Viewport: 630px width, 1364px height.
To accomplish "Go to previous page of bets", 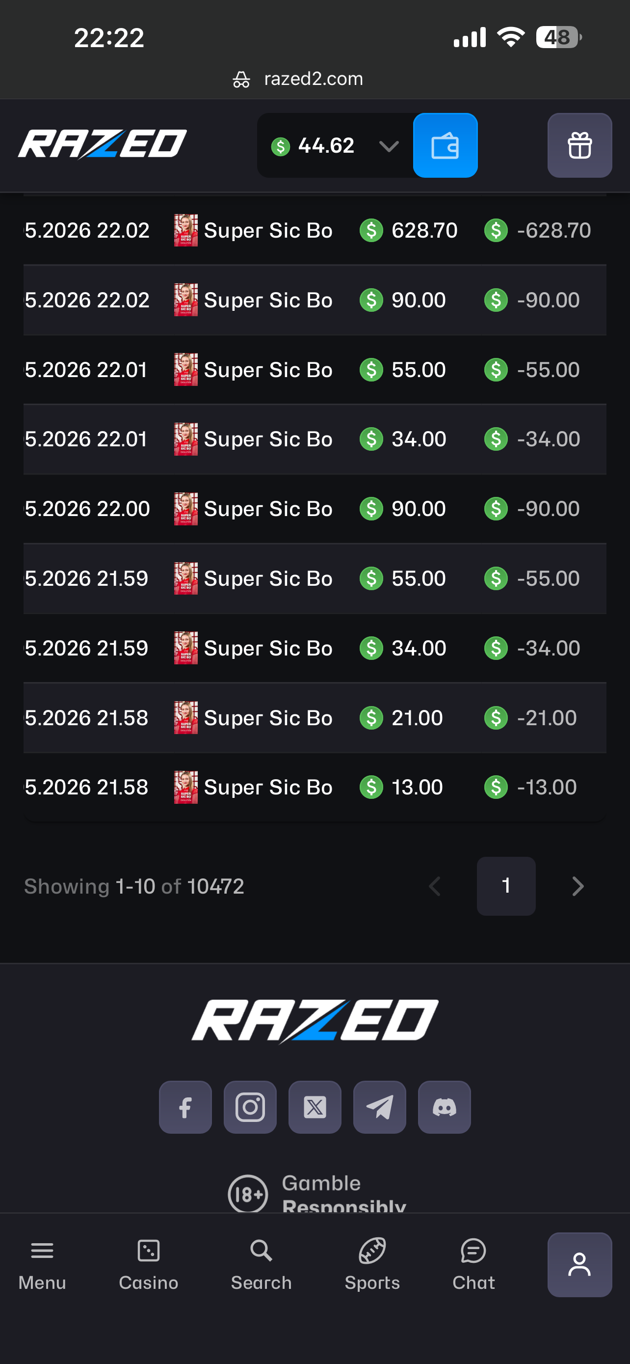I will coord(435,886).
